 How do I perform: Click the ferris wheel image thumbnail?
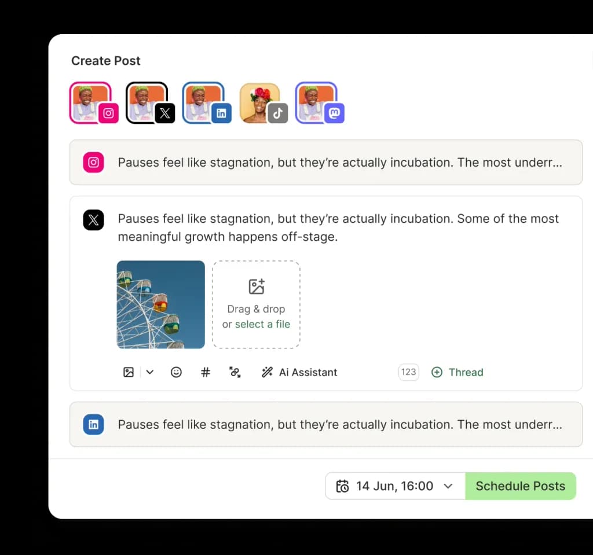click(160, 304)
